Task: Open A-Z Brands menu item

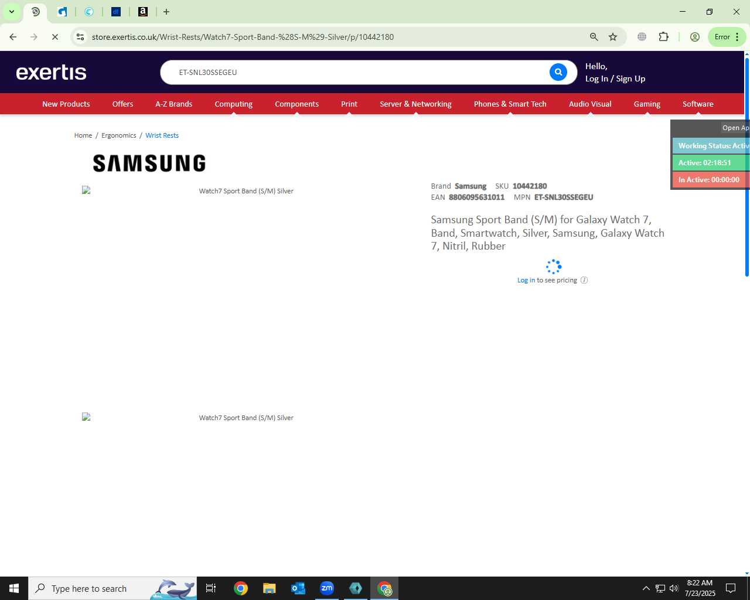Action: (174, 104)
